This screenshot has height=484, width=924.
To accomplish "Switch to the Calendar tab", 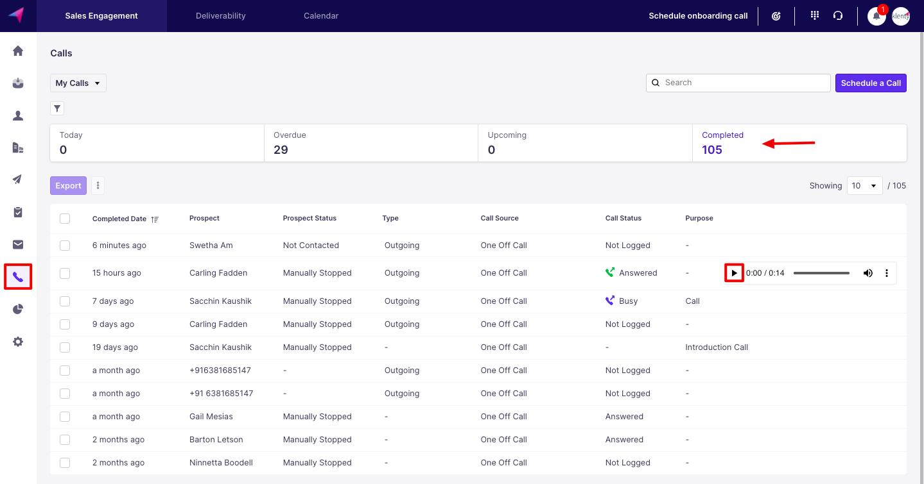I will point(321,16).
